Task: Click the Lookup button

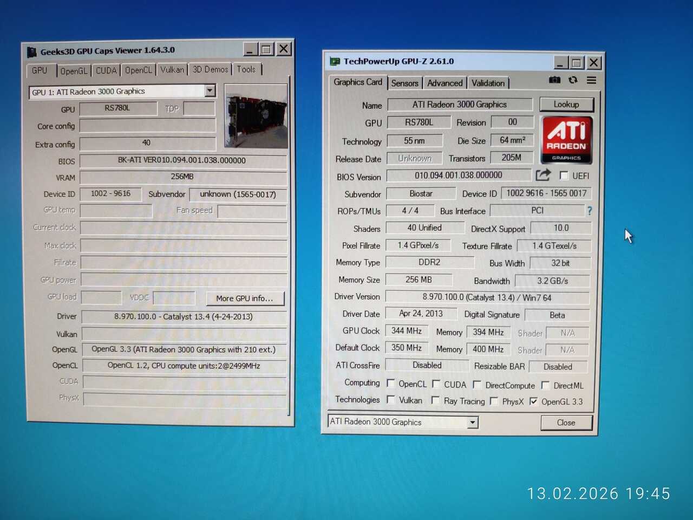Action: pos(566,105)
